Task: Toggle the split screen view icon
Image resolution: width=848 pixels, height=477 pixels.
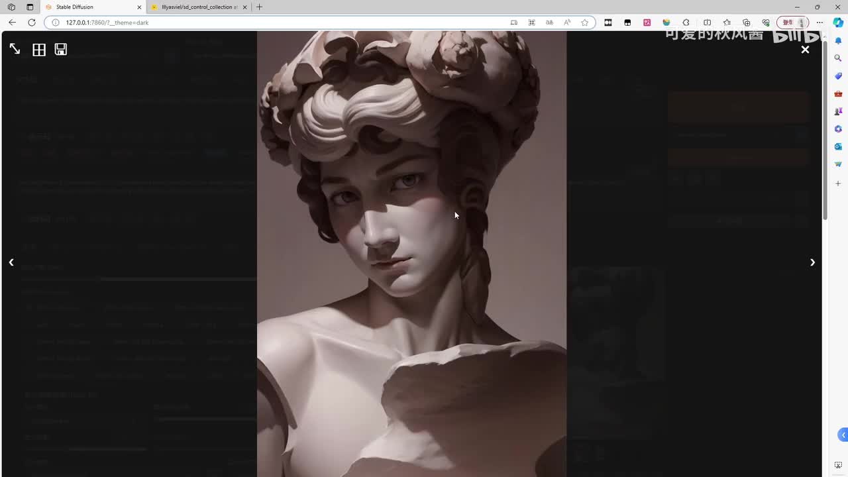Action: click(x=707, y=23)
